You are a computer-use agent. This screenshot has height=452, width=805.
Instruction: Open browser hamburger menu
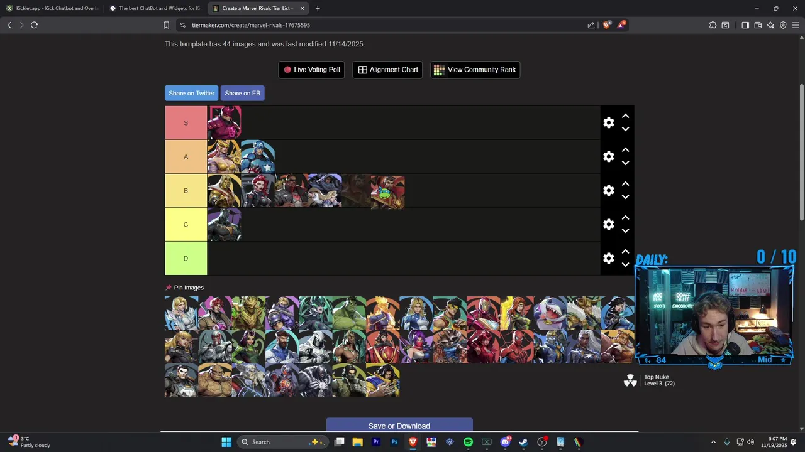click(x=796, y=25)
